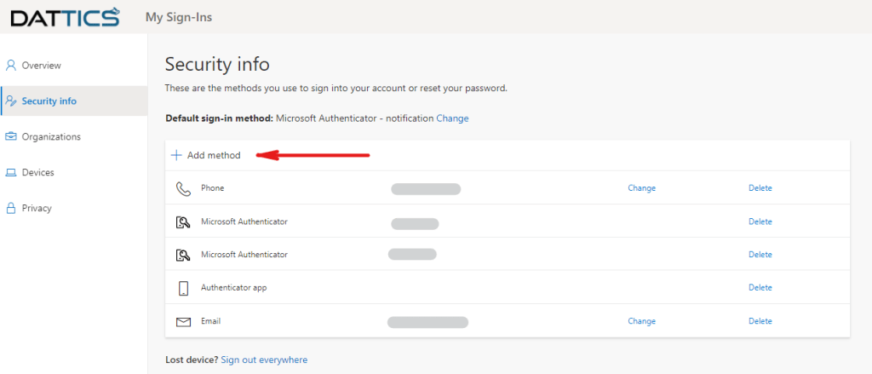Viewport: 872px width, 374px height.
Task: Open the Devices section
Action: tap(37, 173)
